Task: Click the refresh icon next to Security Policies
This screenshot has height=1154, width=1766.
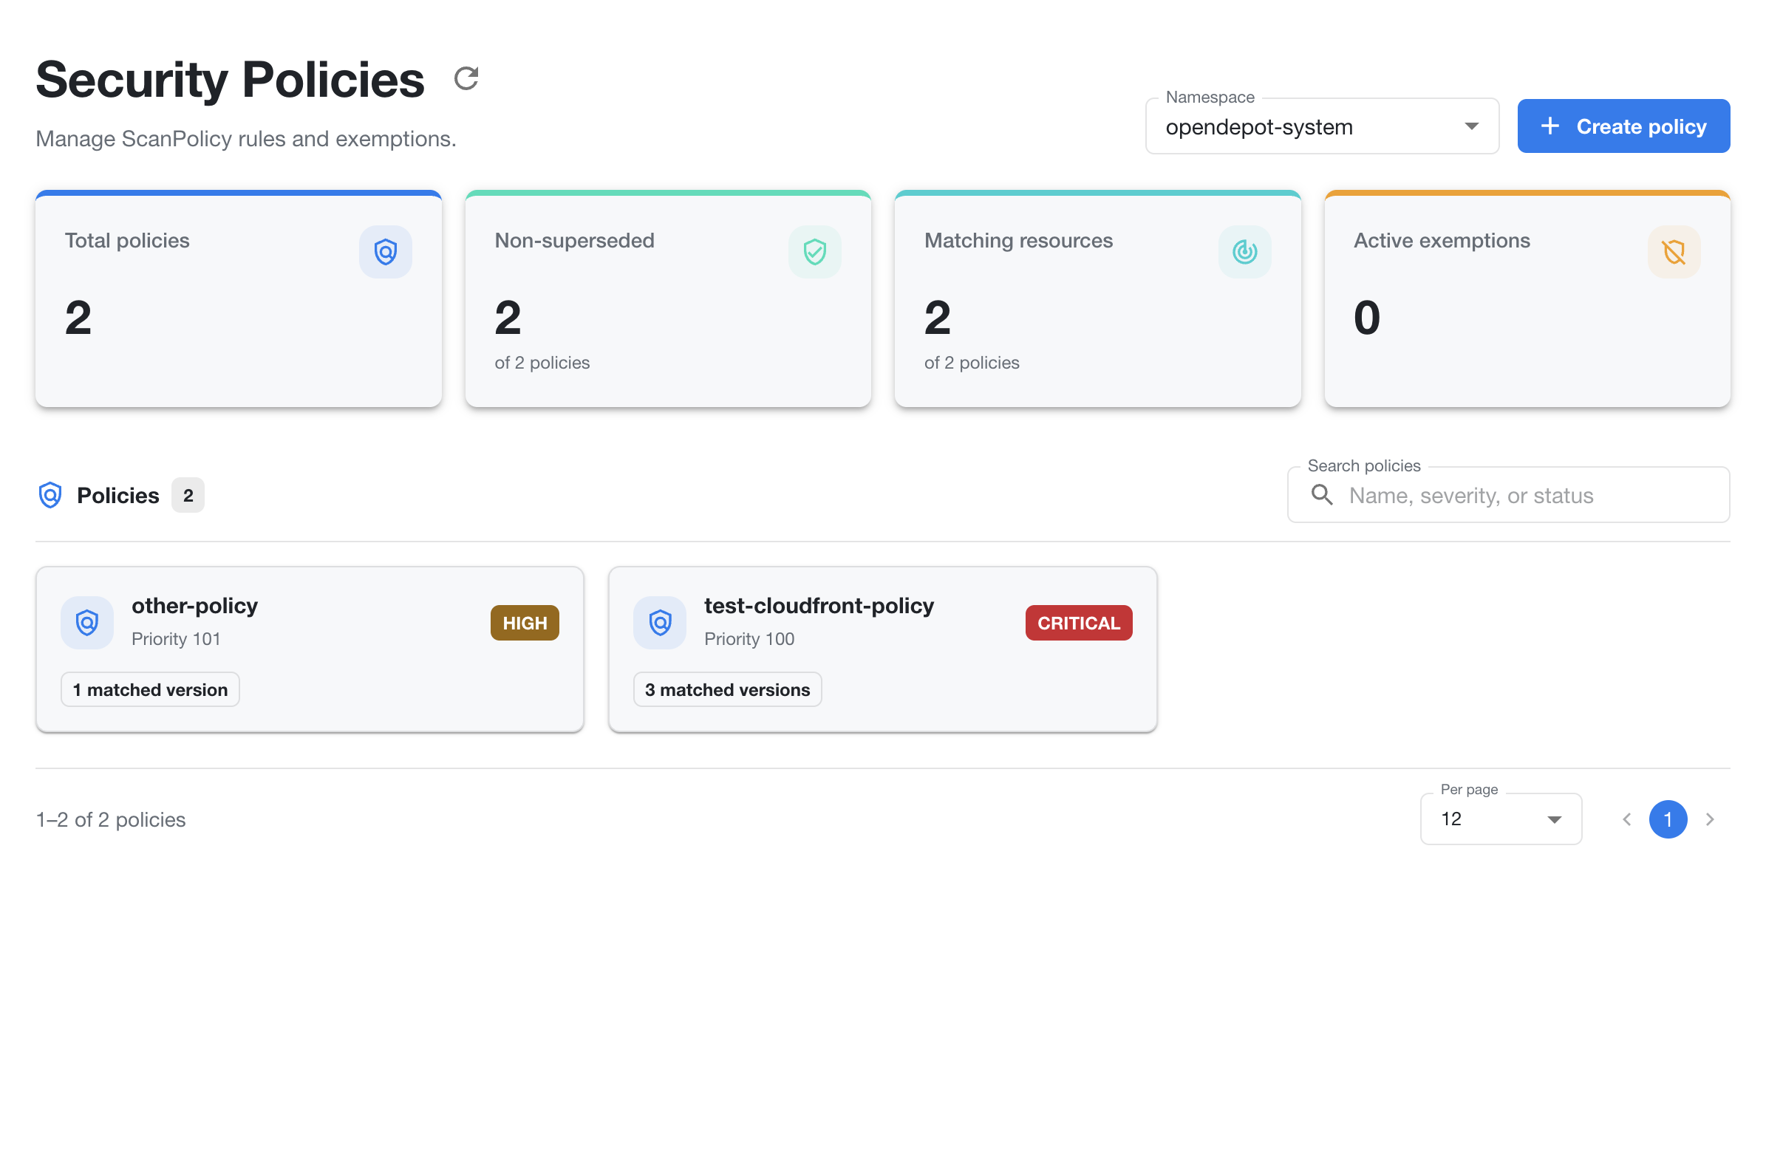Action: [x=466, y=78]
